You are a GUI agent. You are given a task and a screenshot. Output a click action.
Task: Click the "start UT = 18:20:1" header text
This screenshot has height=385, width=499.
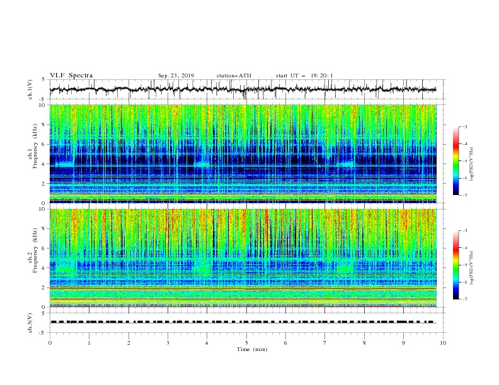point(304,75)
